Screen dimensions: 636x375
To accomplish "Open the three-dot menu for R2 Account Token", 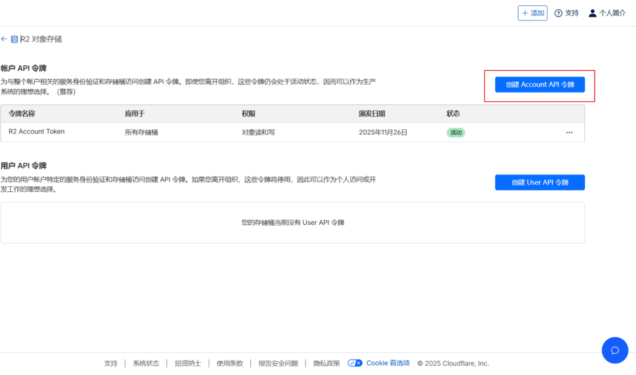I will 569,132.
